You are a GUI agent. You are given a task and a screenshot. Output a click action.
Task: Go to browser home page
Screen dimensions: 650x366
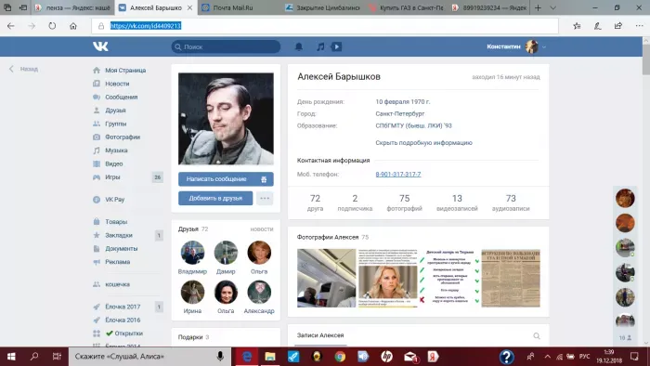pos(73,26)
